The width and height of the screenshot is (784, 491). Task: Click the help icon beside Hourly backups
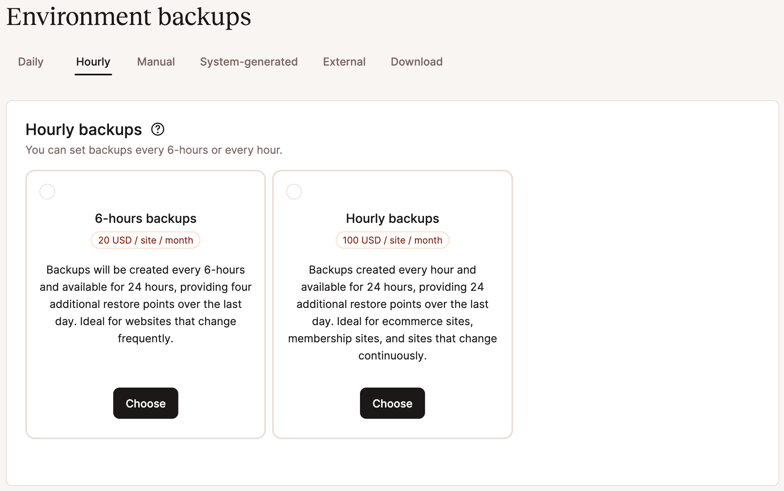click(158, 129)
